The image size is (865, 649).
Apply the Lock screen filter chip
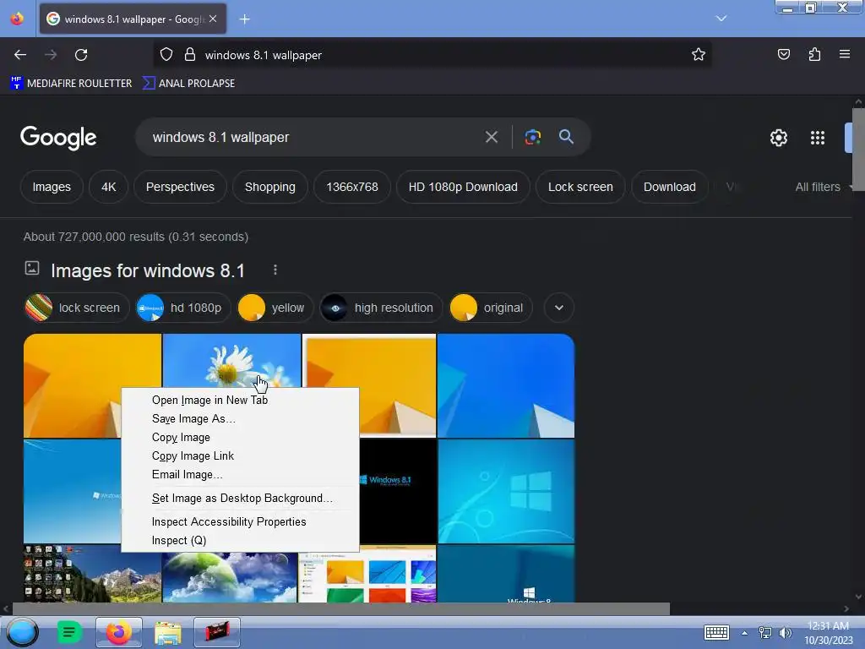coord(580,187)
